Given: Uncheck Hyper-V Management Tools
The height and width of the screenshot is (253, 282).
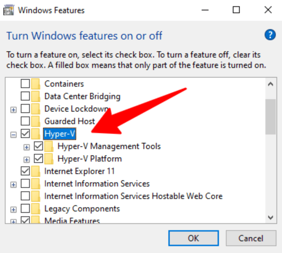Looking at the screenshot, I should click(x=39, y=146).
